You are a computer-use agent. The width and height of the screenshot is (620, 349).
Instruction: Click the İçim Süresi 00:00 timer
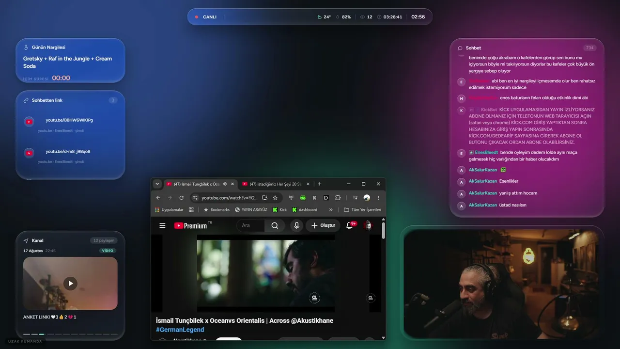61,78
